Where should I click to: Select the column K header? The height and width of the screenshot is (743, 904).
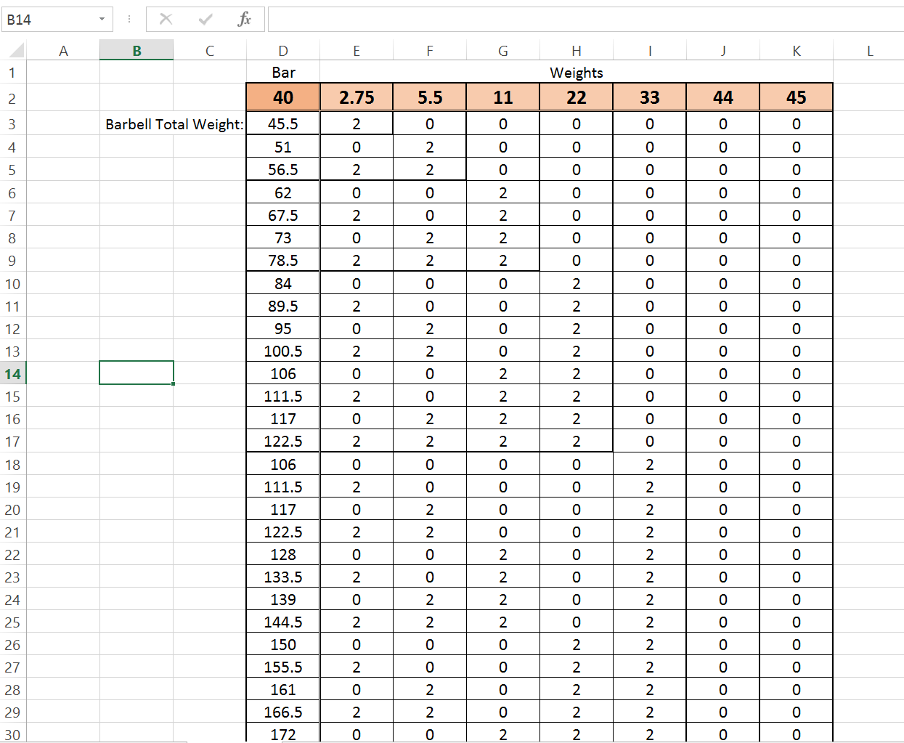[x=797, y=51]
